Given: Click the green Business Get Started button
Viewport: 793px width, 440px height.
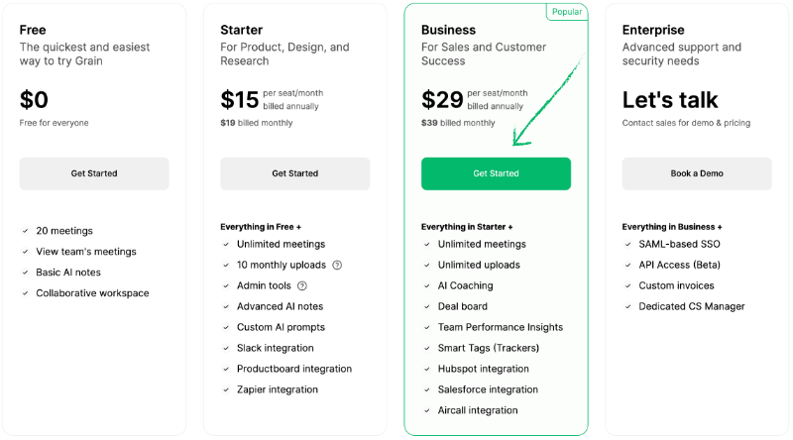Looking at the screenshot, I should [x=496, y=173].
